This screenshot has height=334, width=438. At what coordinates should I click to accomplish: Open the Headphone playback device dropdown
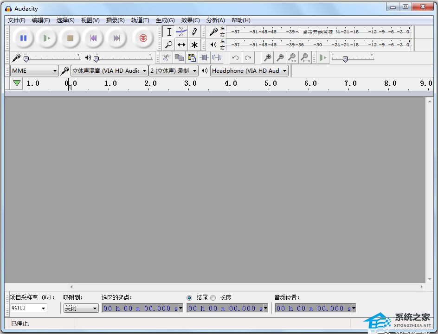(x=249, y=71)
